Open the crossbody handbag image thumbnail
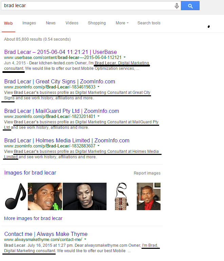The height and width of the screenshot is (261, 224). click(122, 196)
